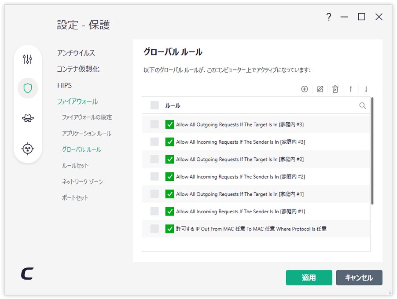Click rule text Outgoing Requests 家庭内 #3
The width and height of the screenshot is (397, 299).
[240, 124]
